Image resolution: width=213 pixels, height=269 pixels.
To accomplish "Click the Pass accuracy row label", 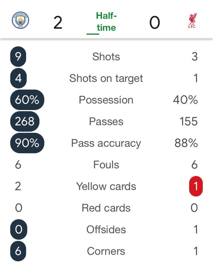I will 106,143.
